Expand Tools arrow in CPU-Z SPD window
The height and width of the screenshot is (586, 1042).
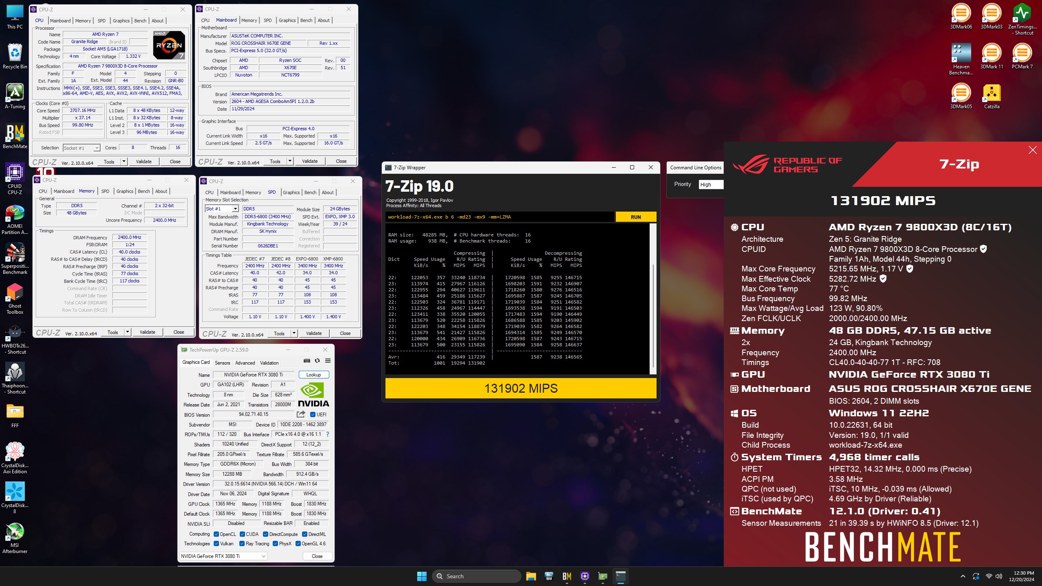pos(294,333)
